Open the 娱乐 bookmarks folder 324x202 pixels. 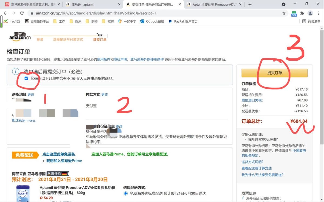pyautogui.click(x=76, y=21)
